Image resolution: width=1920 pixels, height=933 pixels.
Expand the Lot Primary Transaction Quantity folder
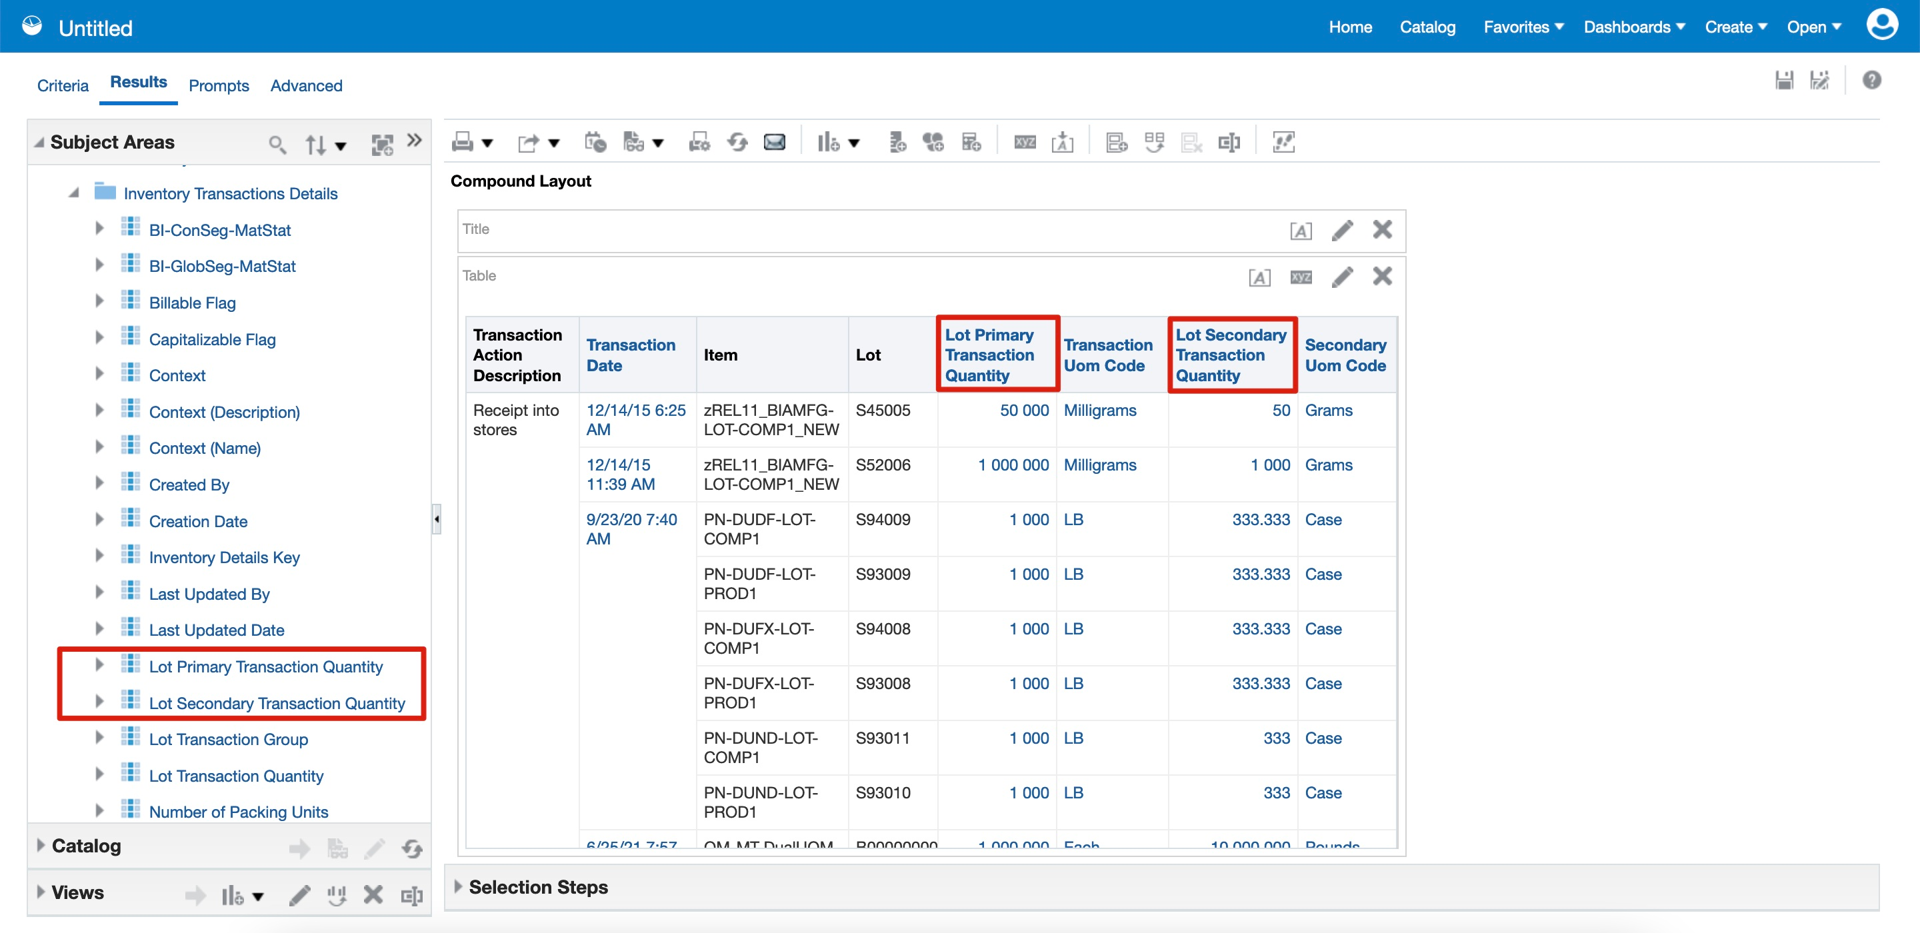tap(99, 666)
